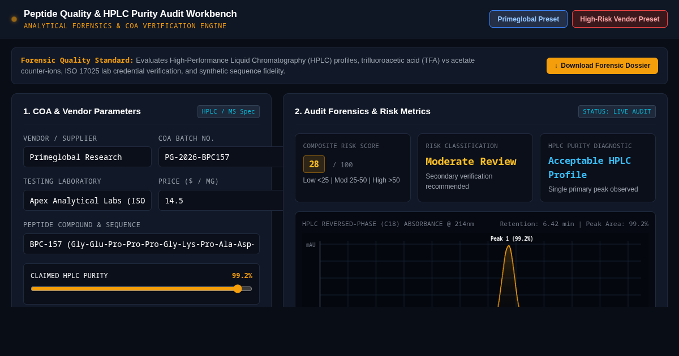The image size is (679, 356).
Task: Click the Peptide Quality & HPLC Purity Audit title
Action: coord(130,14)
